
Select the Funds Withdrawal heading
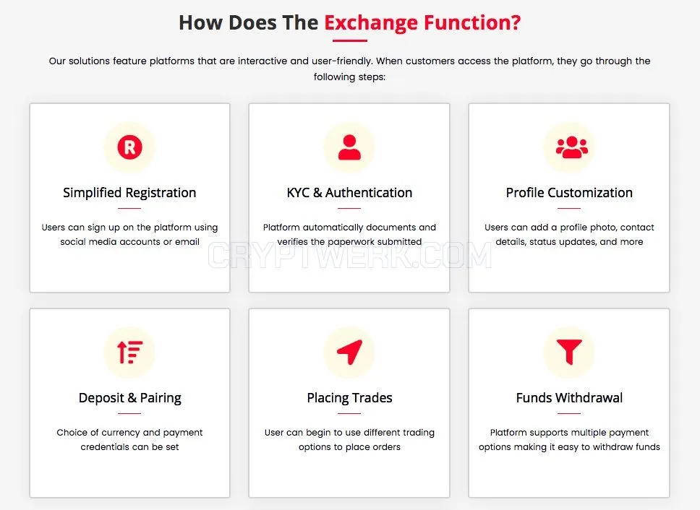pos(569,397)
